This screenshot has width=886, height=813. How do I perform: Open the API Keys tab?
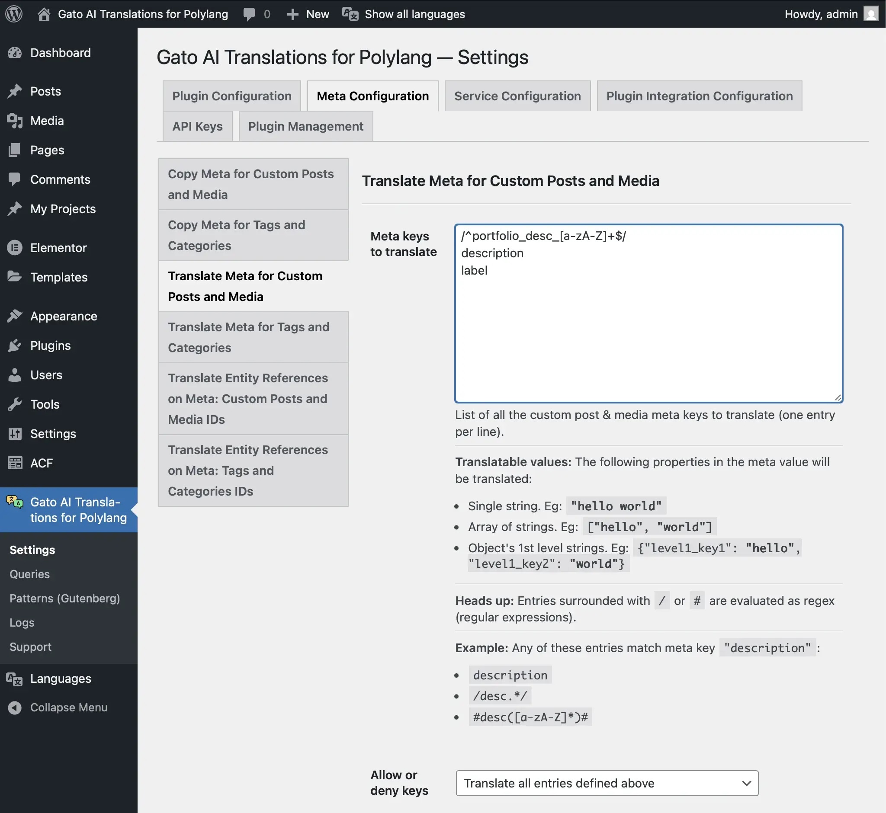point(197,126)
